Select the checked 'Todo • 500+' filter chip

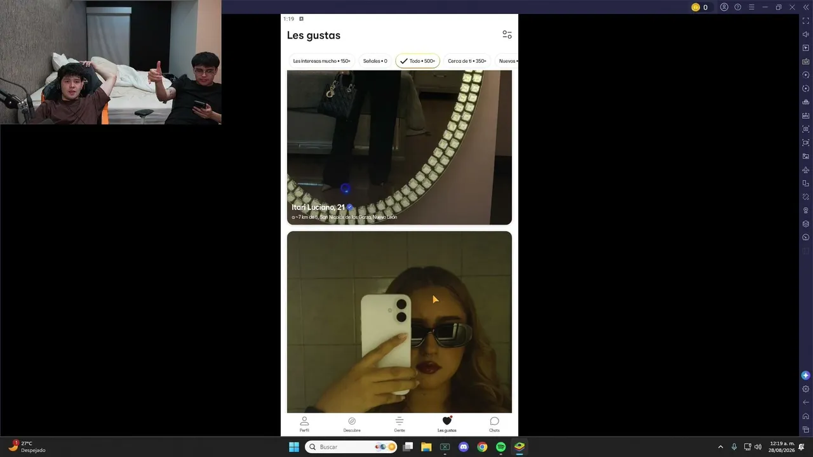tap(417, 61)
